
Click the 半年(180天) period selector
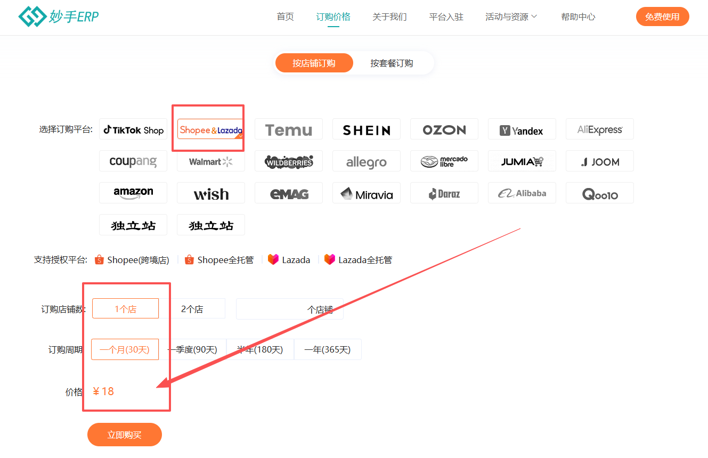tap(261, 349)
